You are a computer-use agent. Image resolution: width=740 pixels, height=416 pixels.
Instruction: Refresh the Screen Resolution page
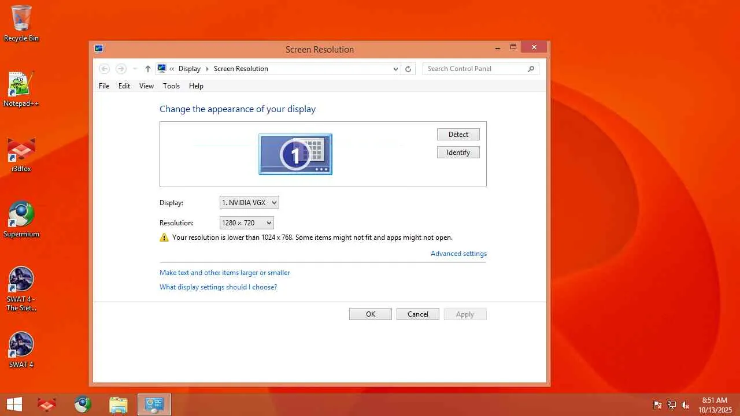408,69
